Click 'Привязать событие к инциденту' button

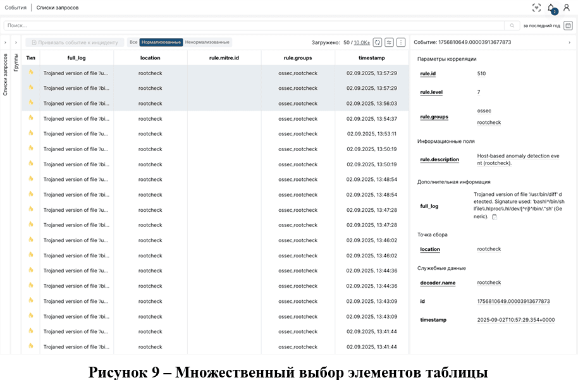tap(75, 42)
